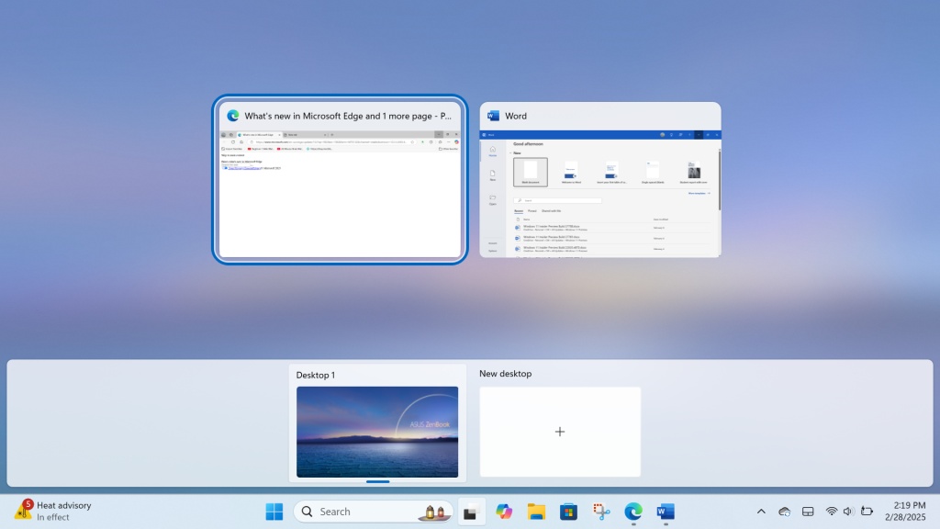The image size is (940, 529).
Task: Open OneDrive from the system tray
Action: tap(783, 512)
